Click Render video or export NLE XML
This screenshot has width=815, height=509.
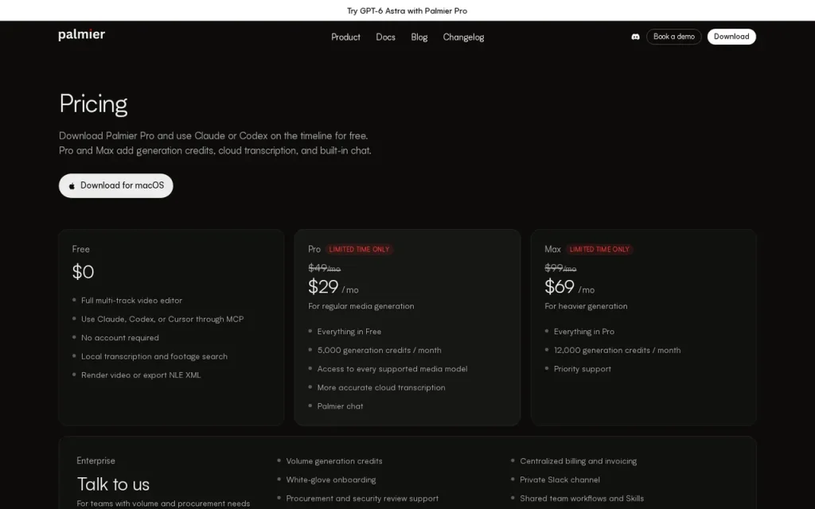tap(141, 375)
